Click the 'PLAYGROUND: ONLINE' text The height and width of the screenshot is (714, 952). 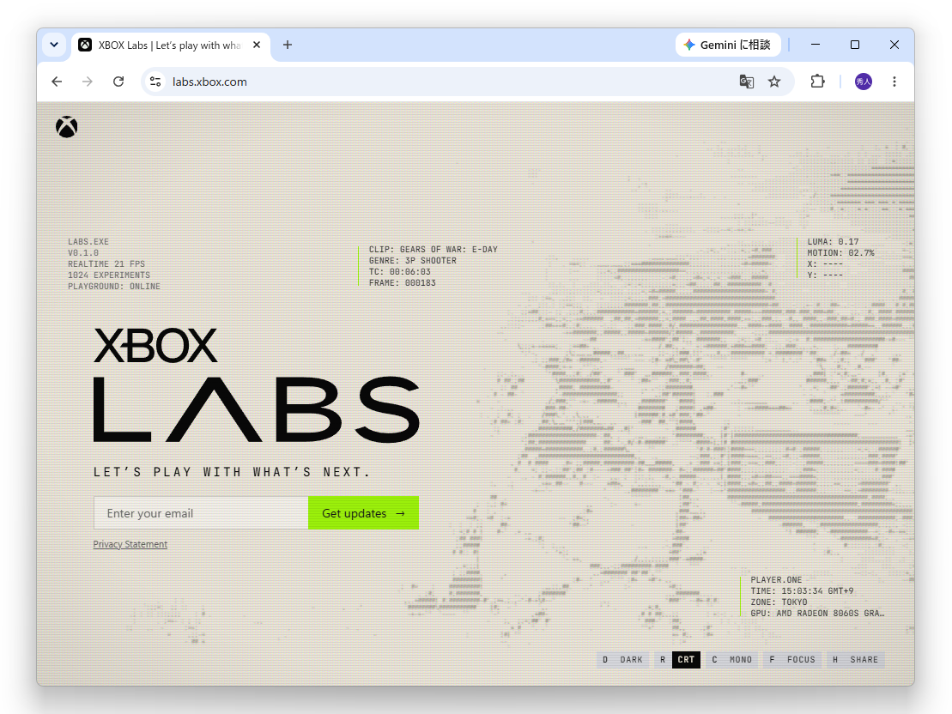point(114,287)
